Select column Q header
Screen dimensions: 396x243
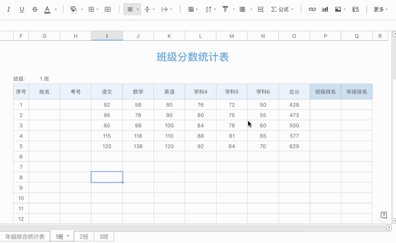[356, 36]
